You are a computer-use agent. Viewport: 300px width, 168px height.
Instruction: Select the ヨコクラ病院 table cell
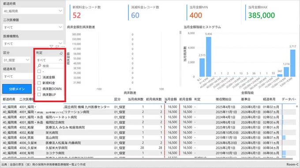(x=55, y=153)
